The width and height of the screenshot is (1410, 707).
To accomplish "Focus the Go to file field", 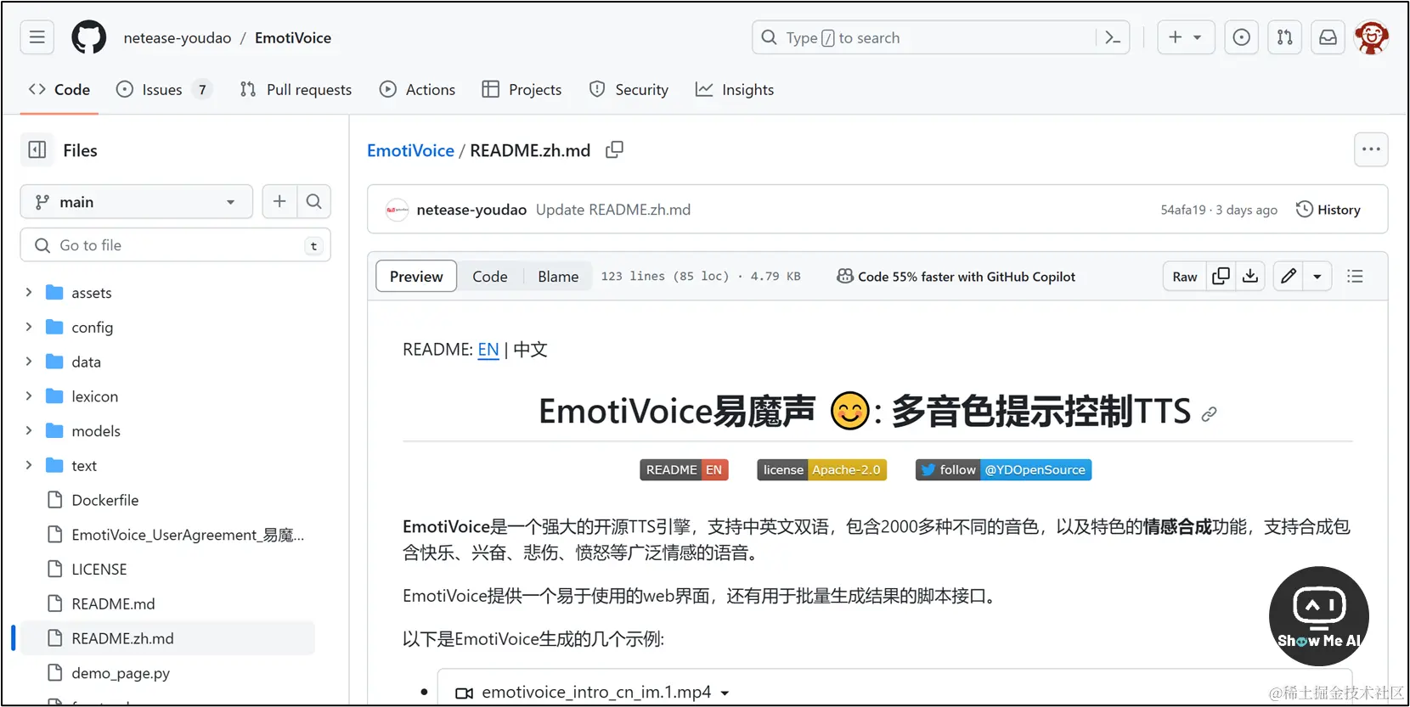I will (x=175, y=245).
